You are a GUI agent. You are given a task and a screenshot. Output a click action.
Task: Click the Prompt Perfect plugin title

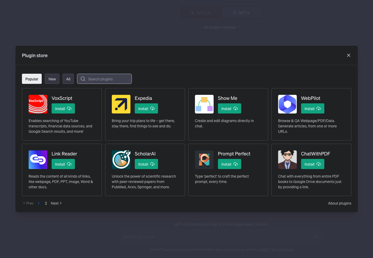(234, 154)
